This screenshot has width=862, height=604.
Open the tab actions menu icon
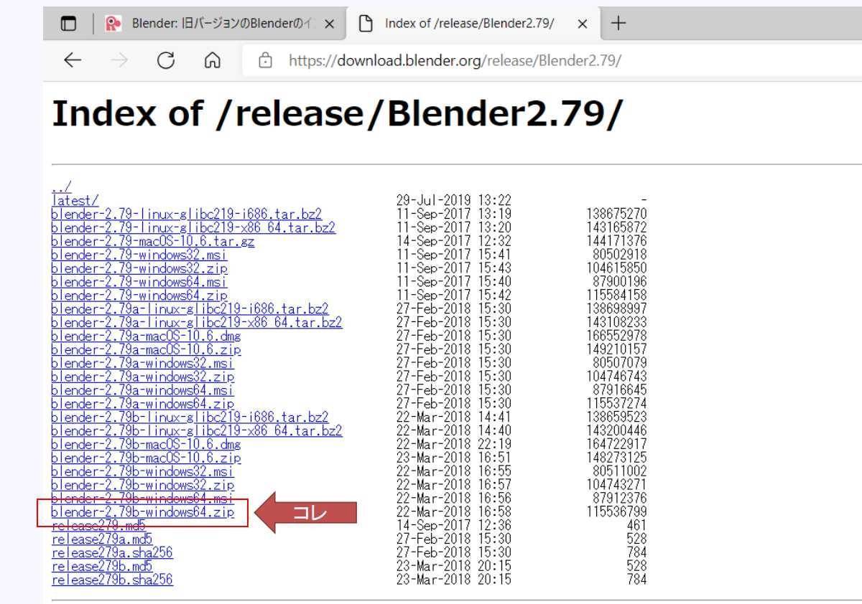click(68, 24)
